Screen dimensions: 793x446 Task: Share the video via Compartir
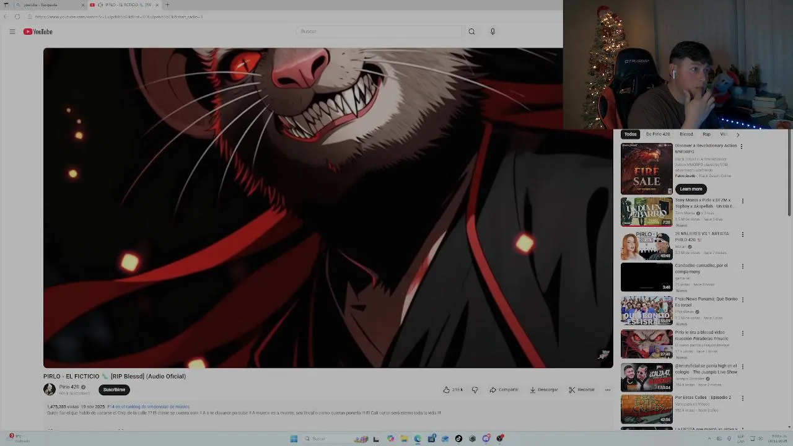click(504, 390)
